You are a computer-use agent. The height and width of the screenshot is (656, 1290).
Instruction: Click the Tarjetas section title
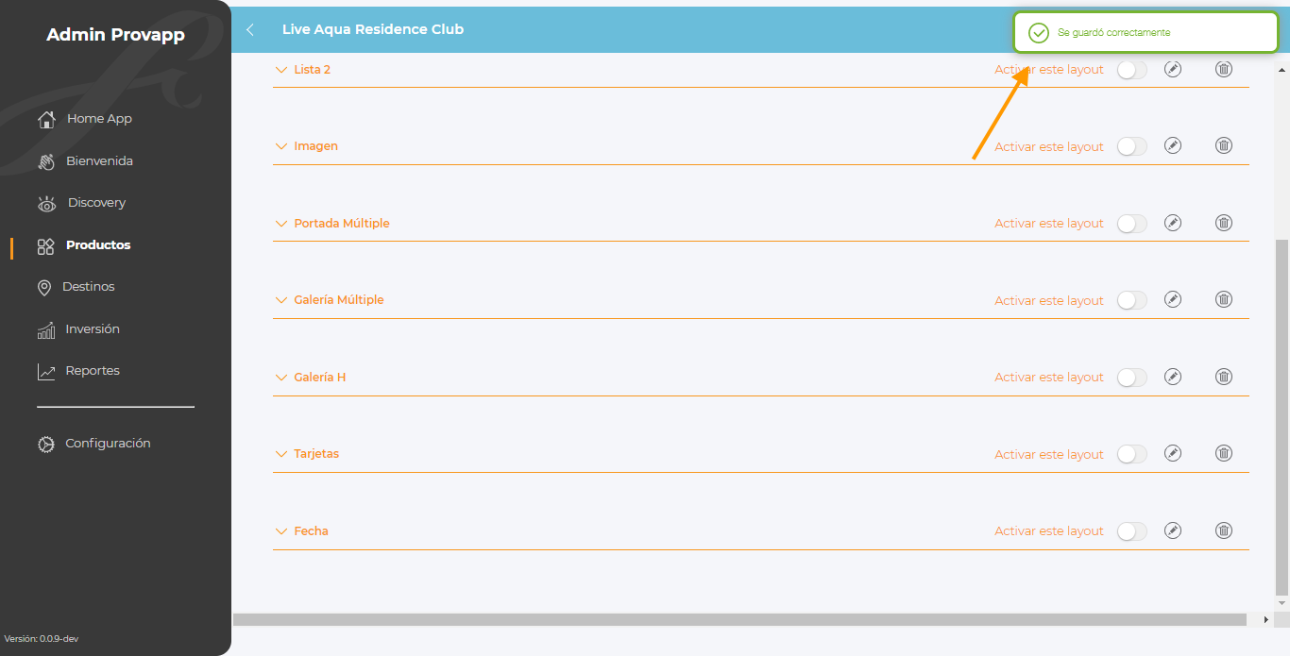coord(316,454)
